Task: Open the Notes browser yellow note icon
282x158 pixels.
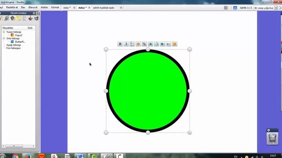Action: [x=19, y=18]
